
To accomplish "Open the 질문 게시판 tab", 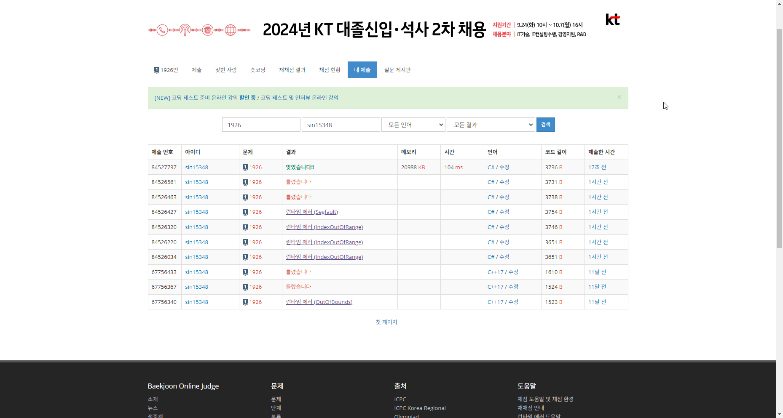I will click(x=397, y=70).
